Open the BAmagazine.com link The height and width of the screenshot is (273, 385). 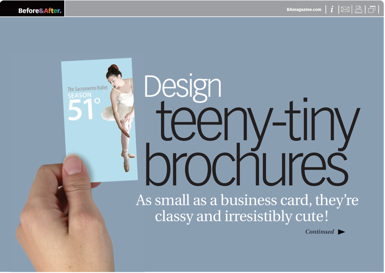[304, 10]
